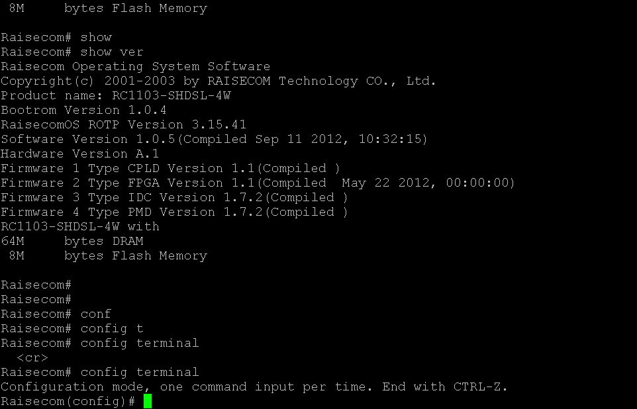The image size is (637, 409).
Task: Click 'RaisecomOS ROTP Version 3.15.41' text
Action: [x=124, y=124]
